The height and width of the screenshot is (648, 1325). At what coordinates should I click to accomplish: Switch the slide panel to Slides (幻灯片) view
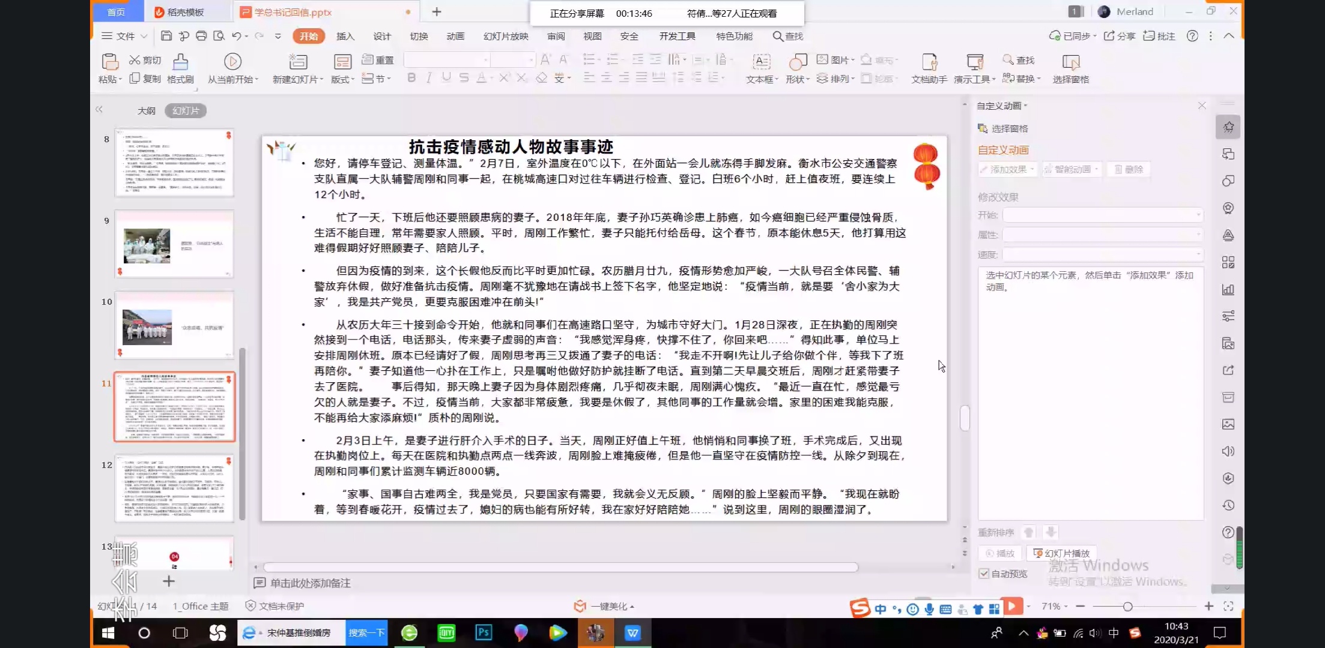[x=186, y=110]
